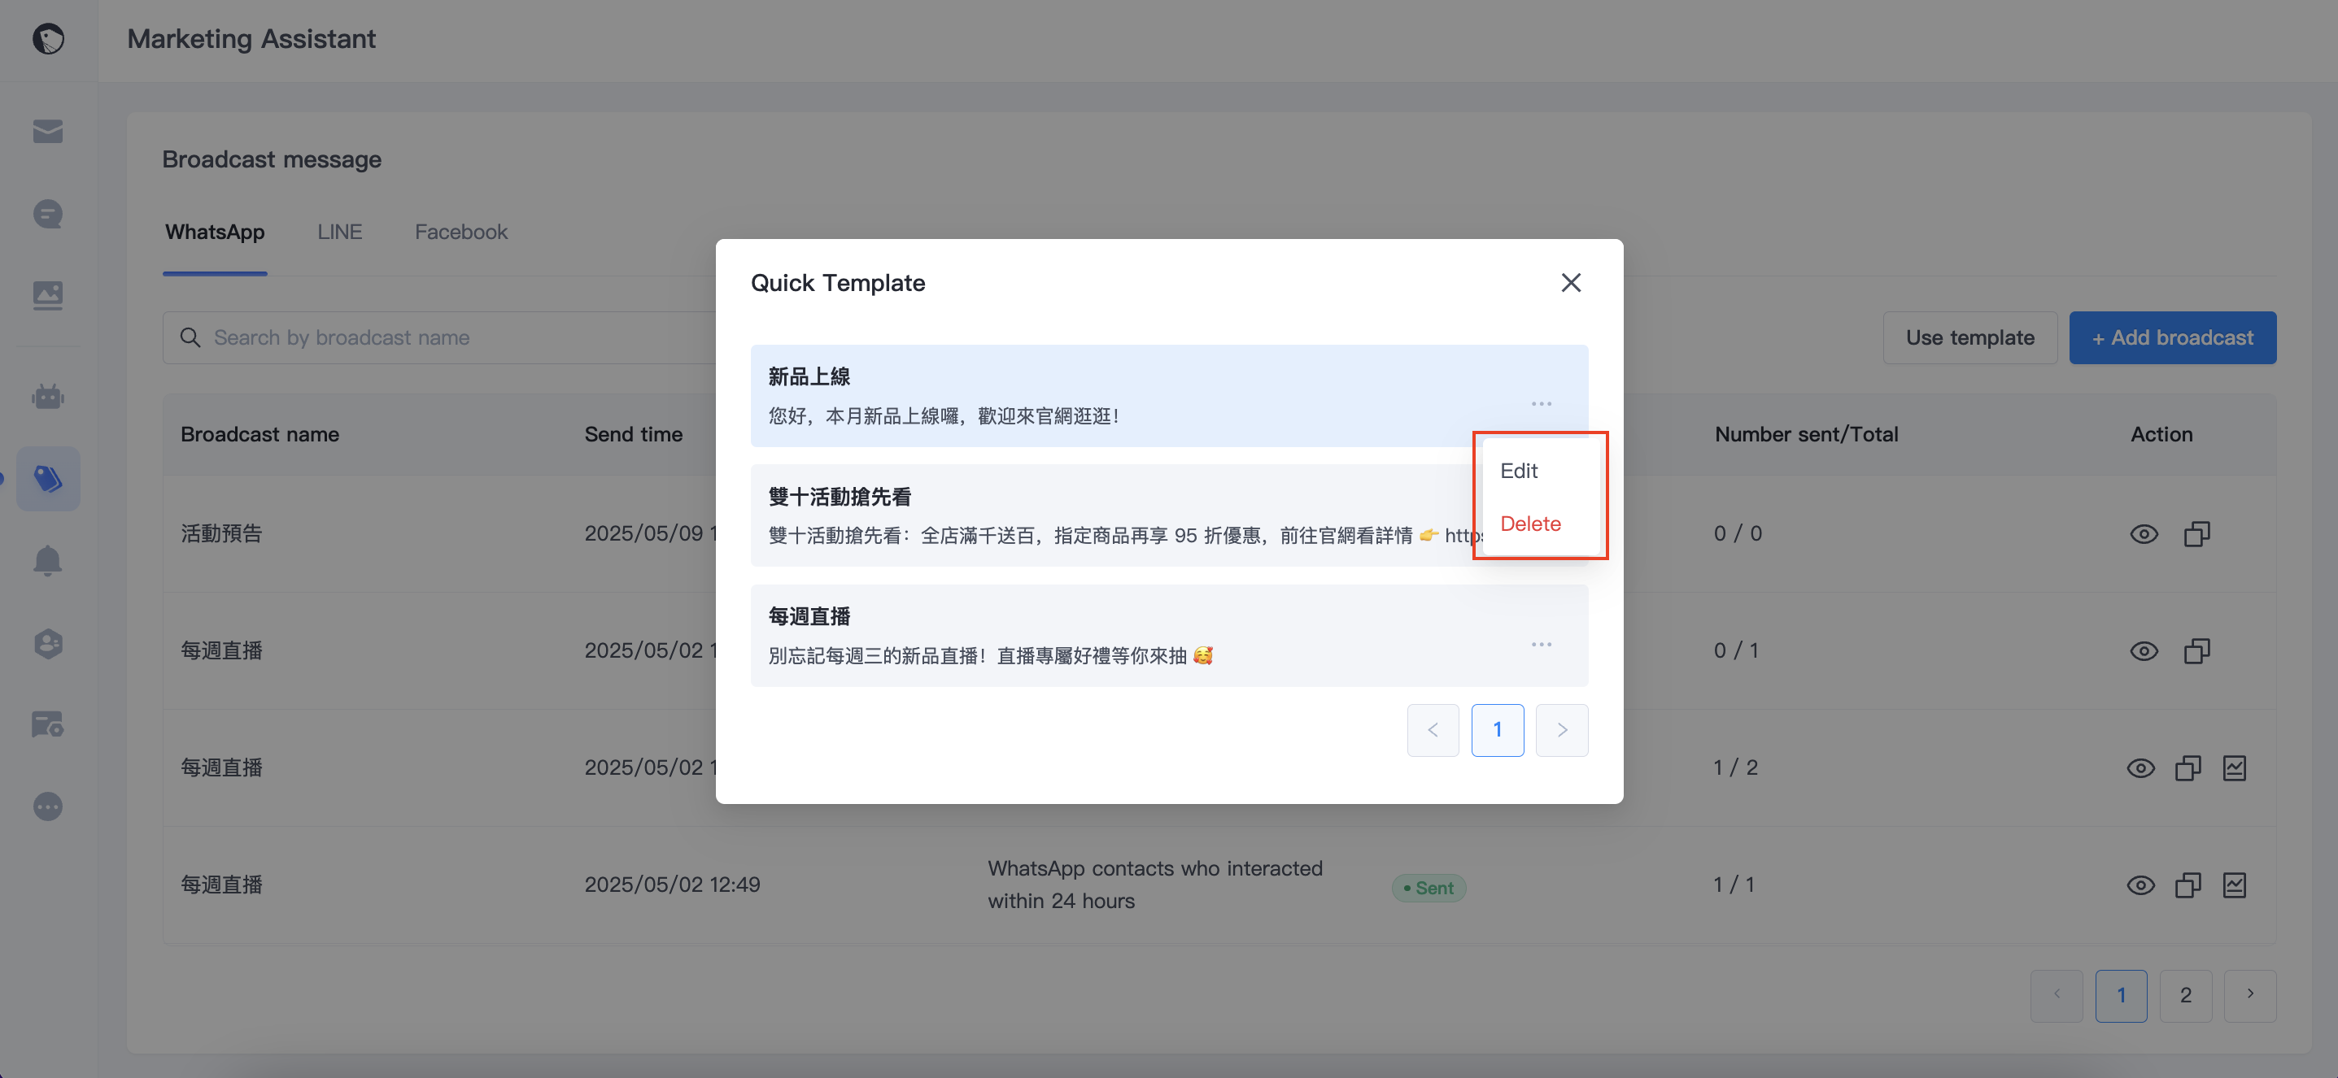2338x1078 pixels.
Task: Open the image gallery sidebar icon
Action: pos(48,296)
